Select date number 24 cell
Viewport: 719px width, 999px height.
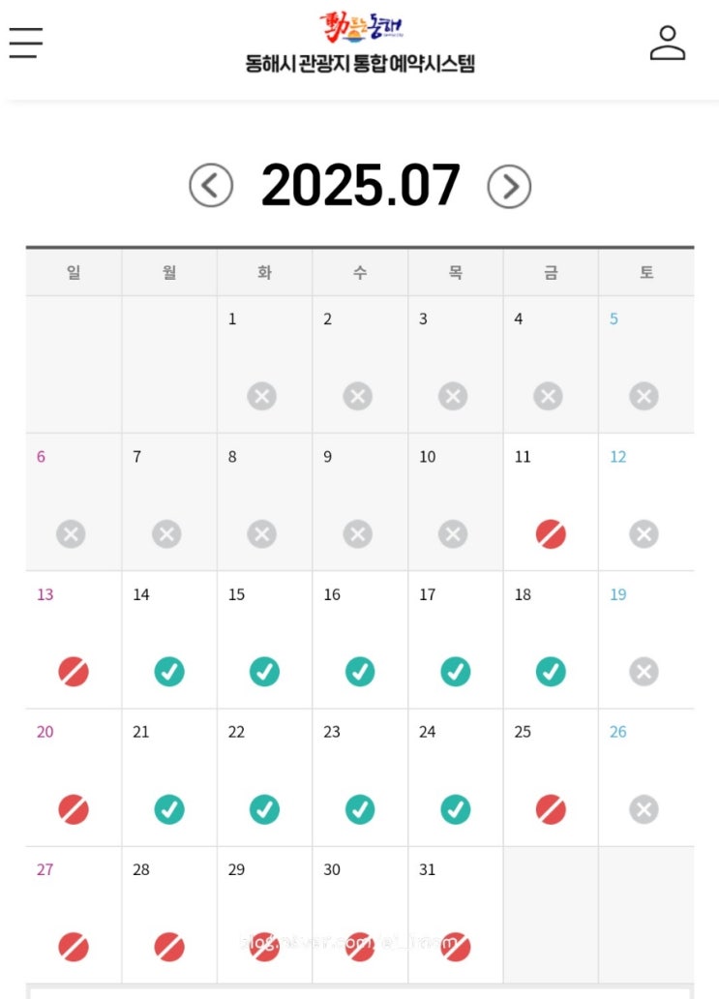pos(455,776)
